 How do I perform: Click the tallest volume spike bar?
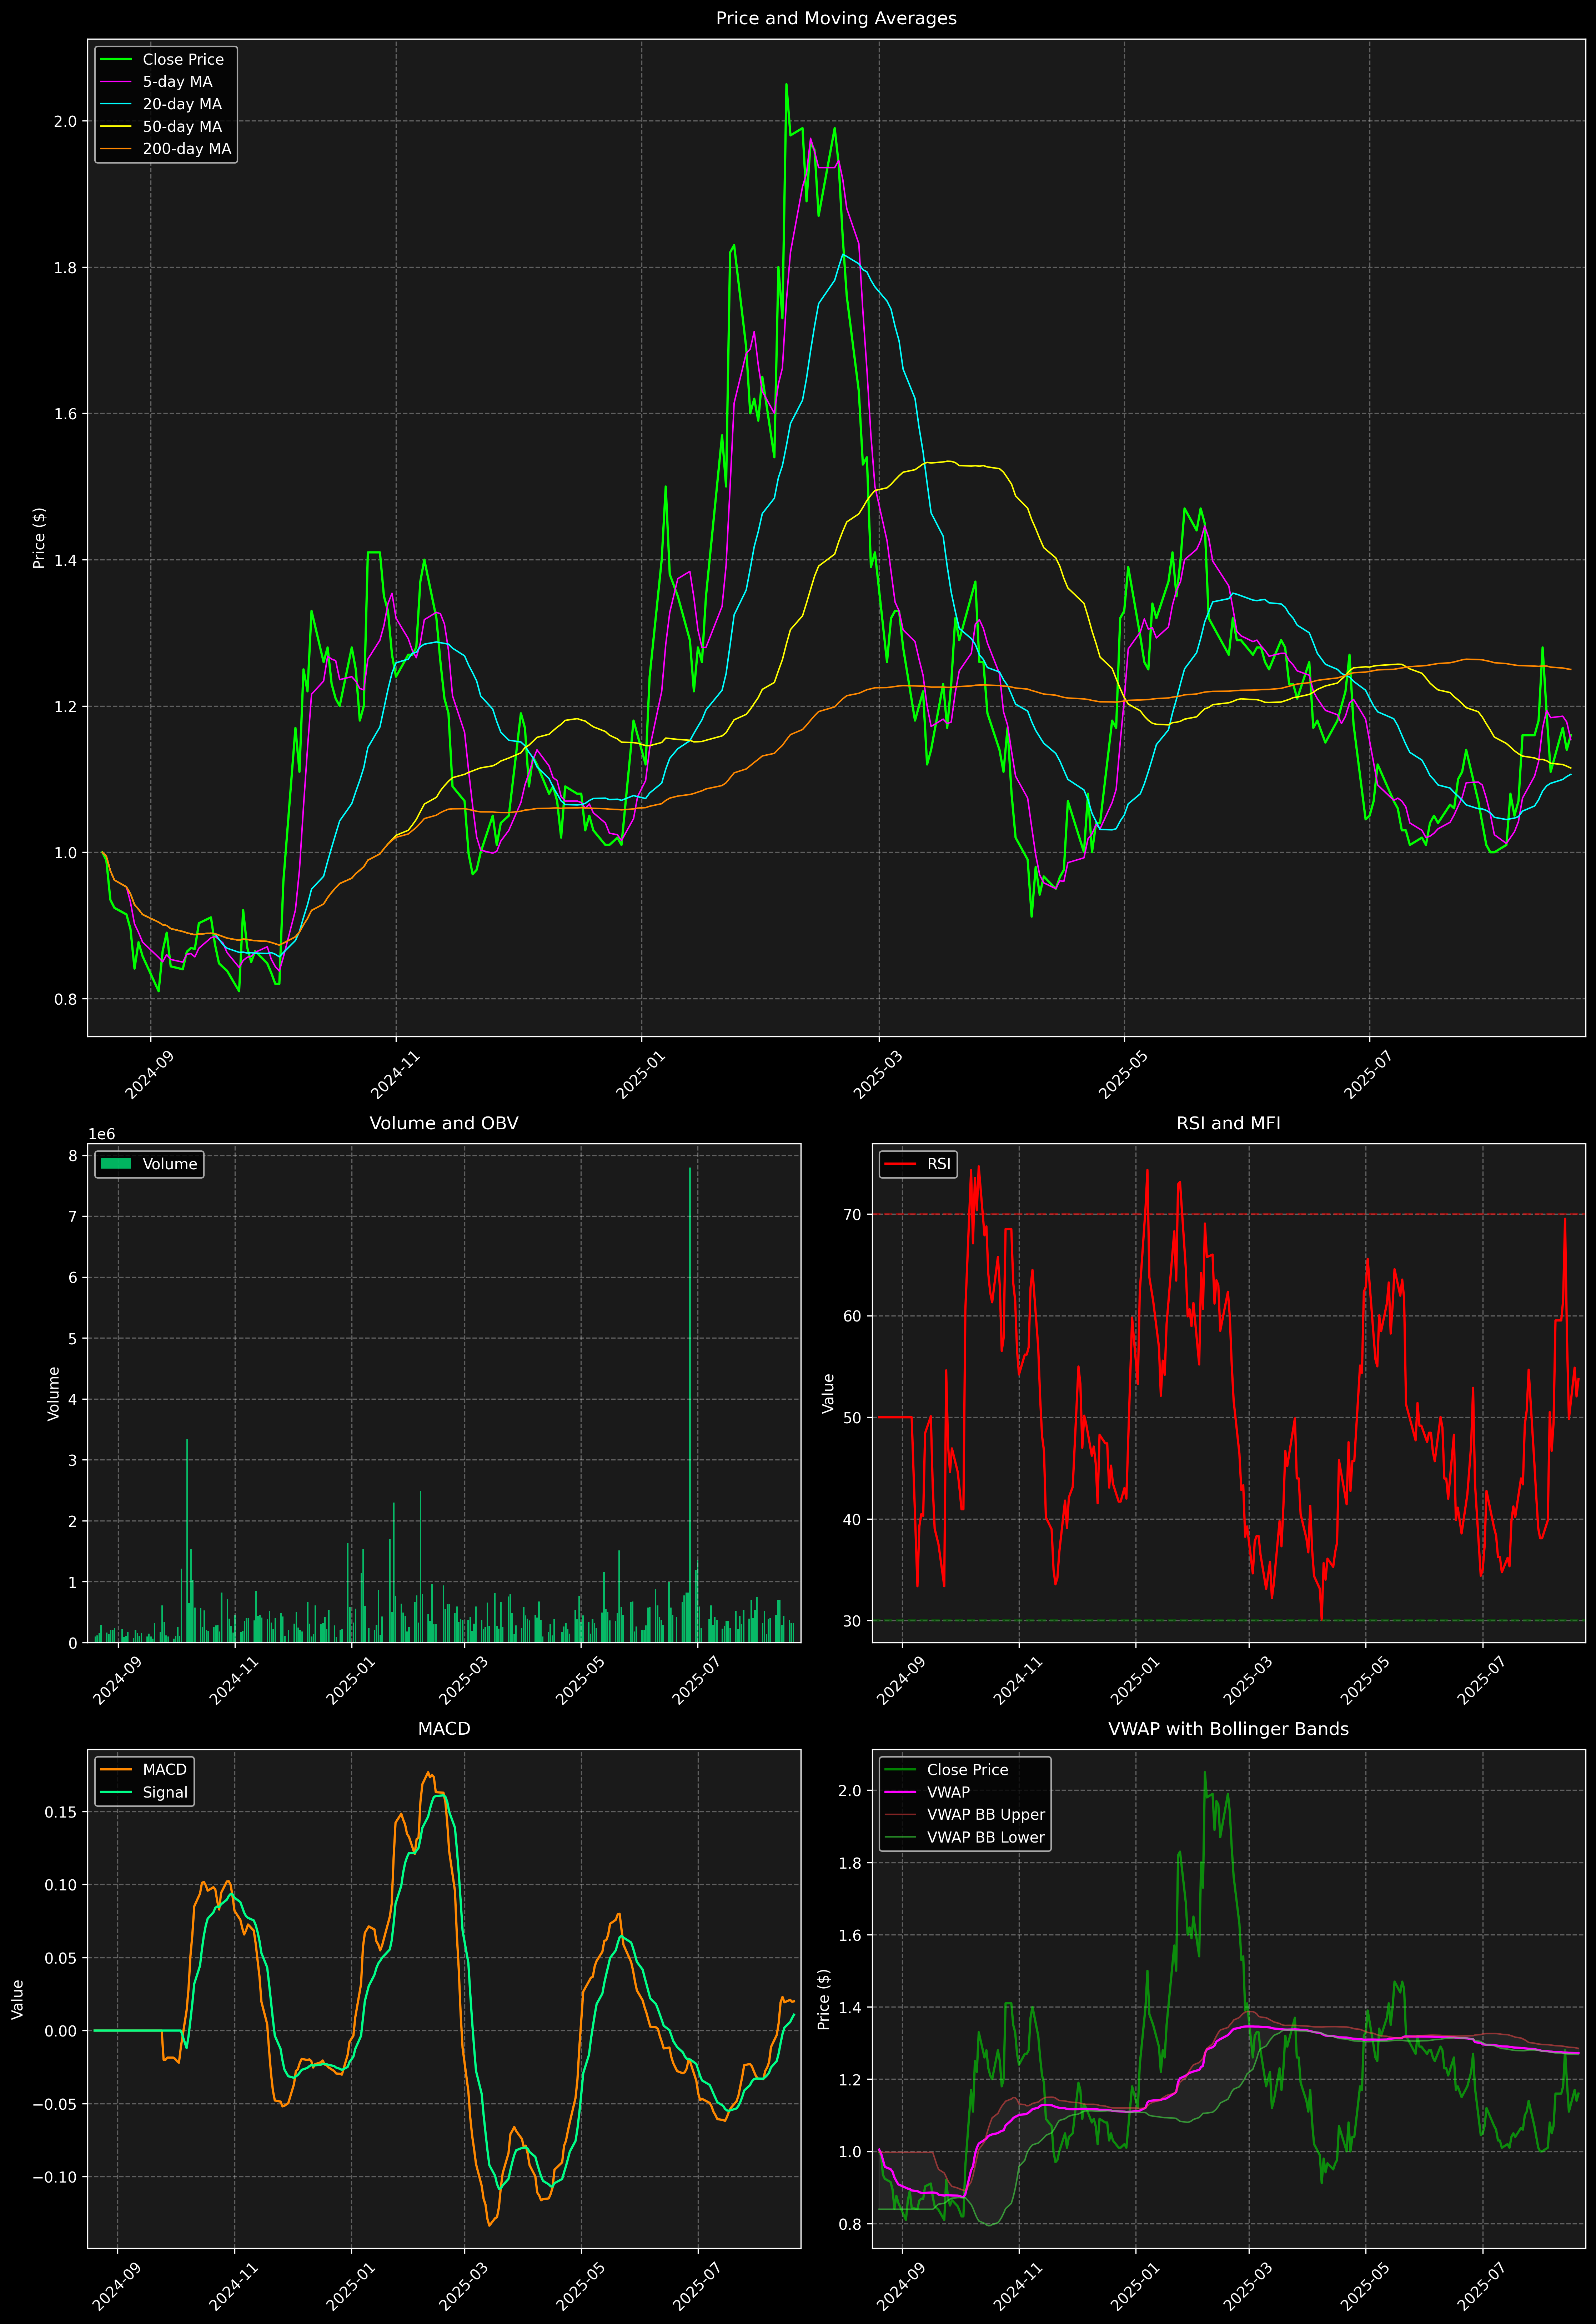690,1400
